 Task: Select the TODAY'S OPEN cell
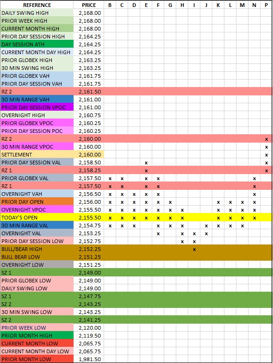[37, 218]
